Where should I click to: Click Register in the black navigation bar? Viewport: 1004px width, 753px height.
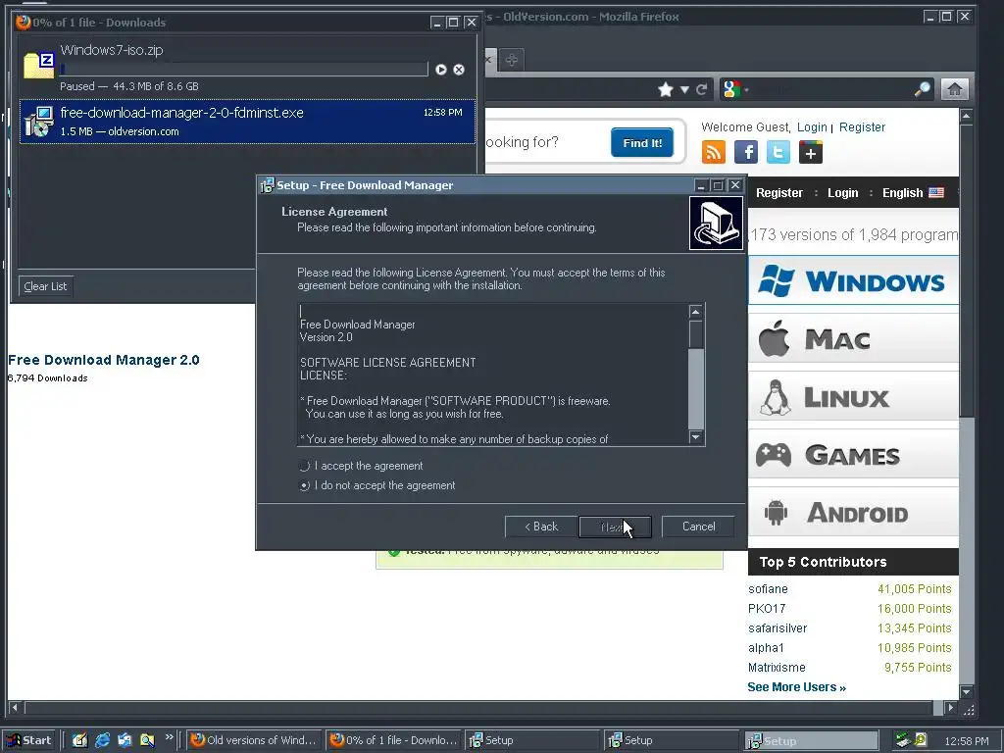pyautogui.click(x=779, y=193)
